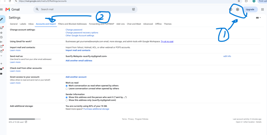The image size is (267, 135).
Task: Click the Upgrade button
Action: pyautogui.click(x=250, y=10)
